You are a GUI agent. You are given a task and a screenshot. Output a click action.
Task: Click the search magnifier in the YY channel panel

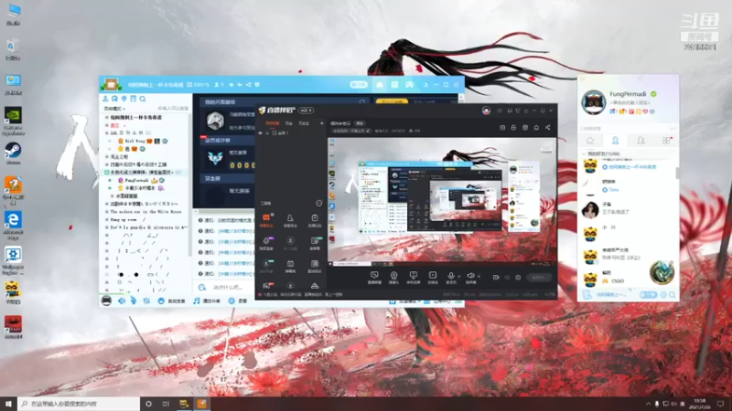pos(143,99)
